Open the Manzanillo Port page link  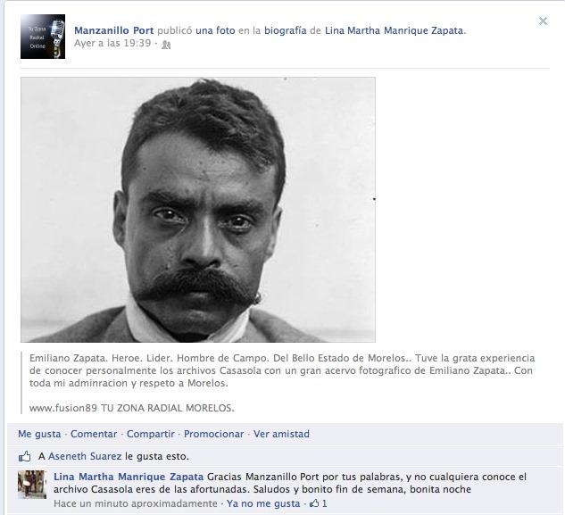114,30
